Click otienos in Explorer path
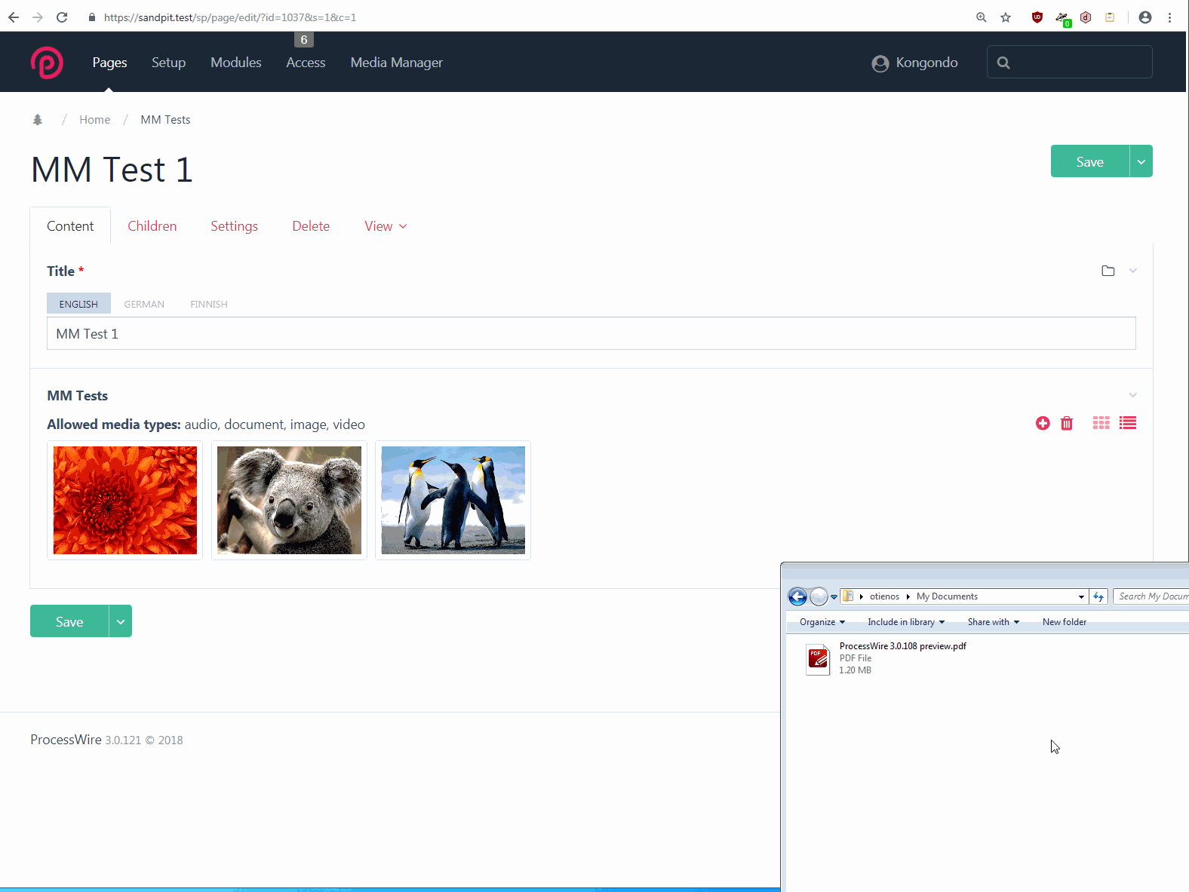This screenshot has height=892, width=1189. 884,596
